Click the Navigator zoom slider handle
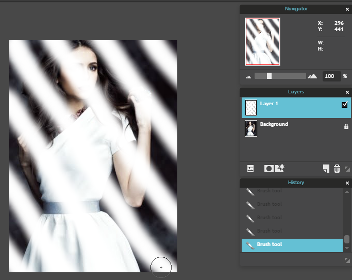The height and width of the screenshot is (280, 352). click(x=269, y=76)
